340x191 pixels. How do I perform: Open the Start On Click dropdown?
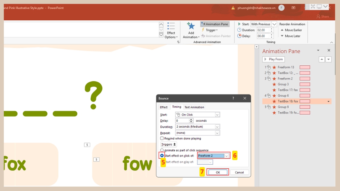click(x=217, y=115)
